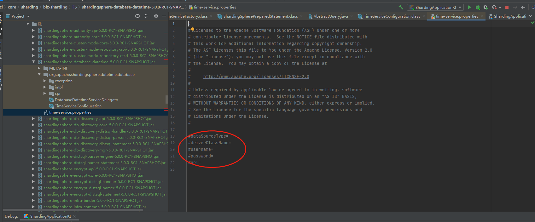This screenshot has width=535, height=222.
Task: Click breadcrumb 'lib'
Action: [74, 7]
